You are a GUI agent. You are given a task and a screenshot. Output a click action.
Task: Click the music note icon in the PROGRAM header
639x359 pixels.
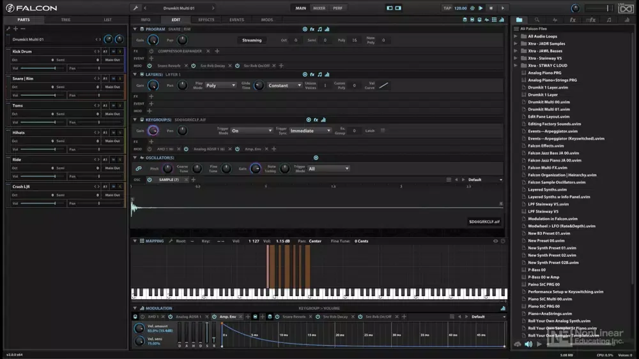click(x=319, y=29)
